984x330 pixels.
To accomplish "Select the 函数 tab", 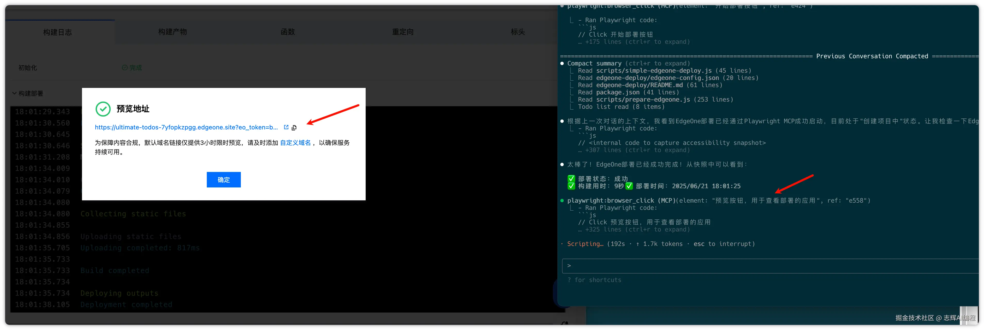I will pyautogui.click(x=288, y=32).
